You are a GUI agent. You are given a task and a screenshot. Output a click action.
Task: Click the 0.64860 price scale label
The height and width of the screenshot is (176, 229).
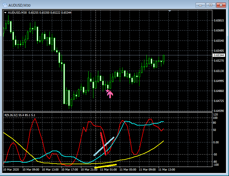click(219, 91)
